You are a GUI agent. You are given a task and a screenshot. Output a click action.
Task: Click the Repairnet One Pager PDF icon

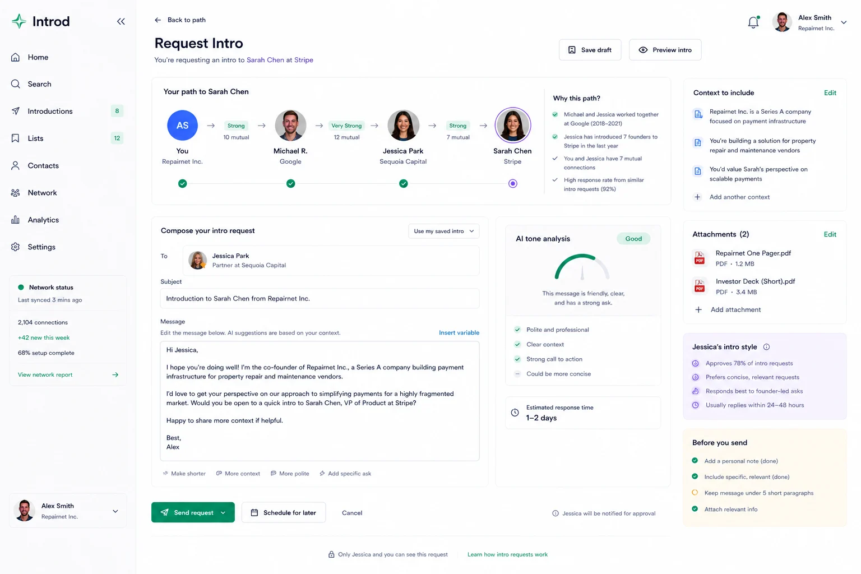click(x=700, y=258)
